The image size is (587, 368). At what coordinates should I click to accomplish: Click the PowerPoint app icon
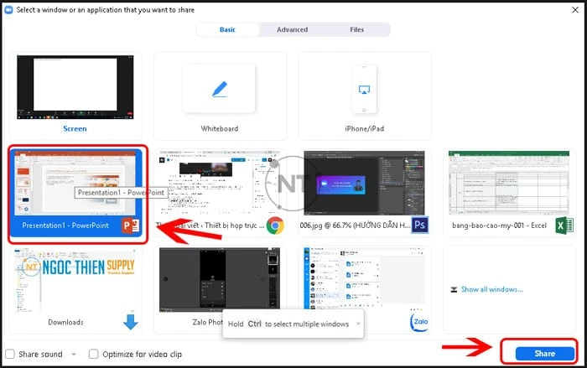click(x=131, y=225)
